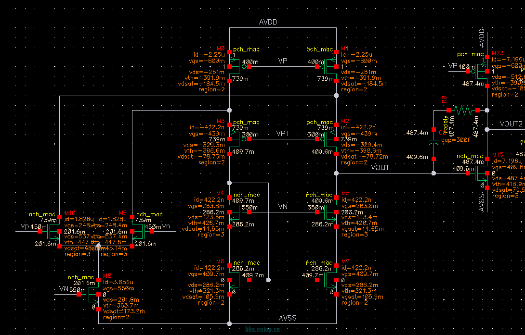This screenshot has height=335, width=525.
Task: Click the AVDD net label at top
Action: tap(268, 22)
